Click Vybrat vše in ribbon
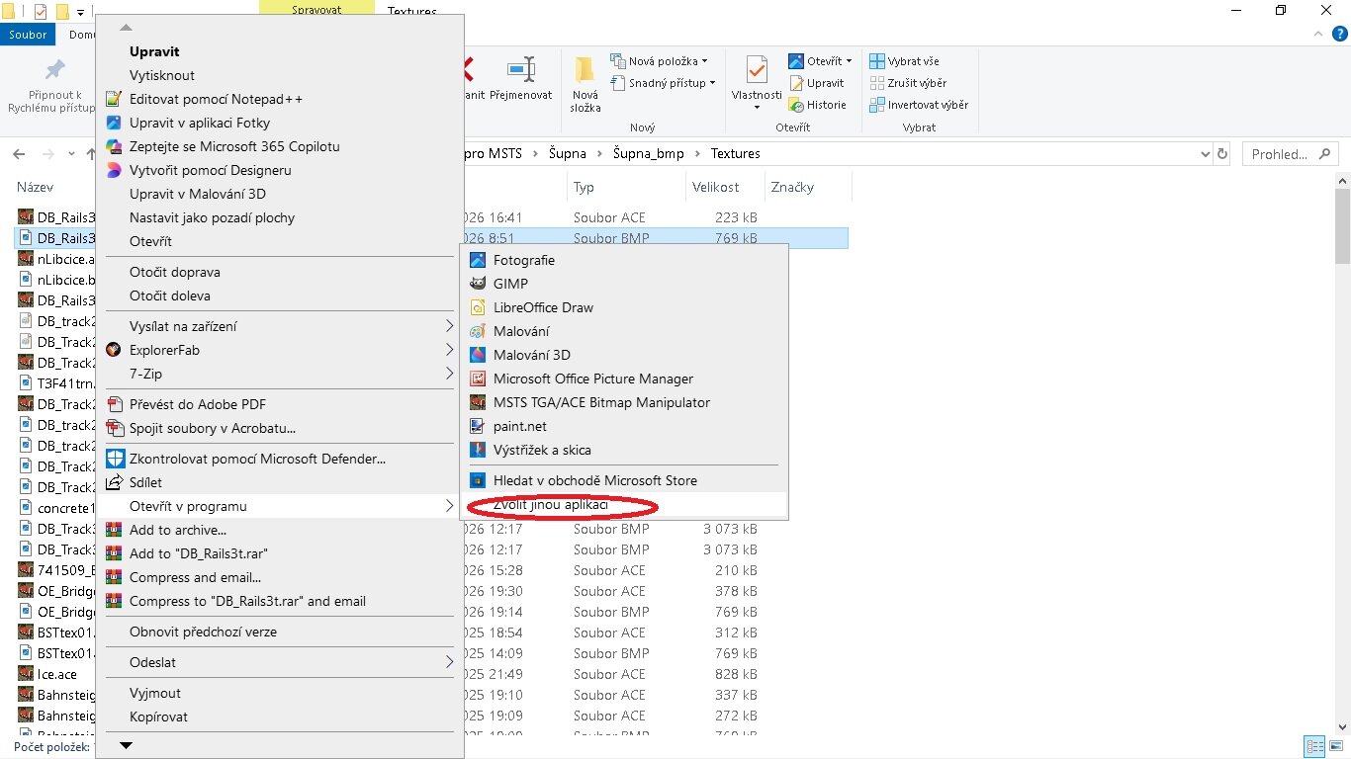The width and height of the screenshot is (1351, 759). tap(904, 61)
